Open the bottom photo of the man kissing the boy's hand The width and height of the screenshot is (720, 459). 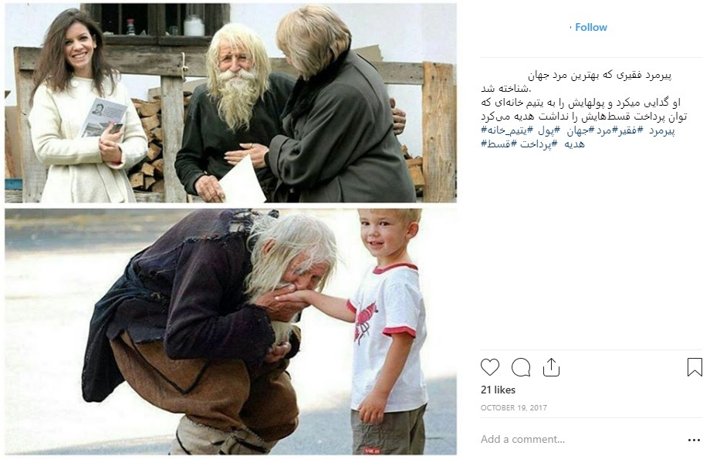pyautogui.click(x=231, y=332)
